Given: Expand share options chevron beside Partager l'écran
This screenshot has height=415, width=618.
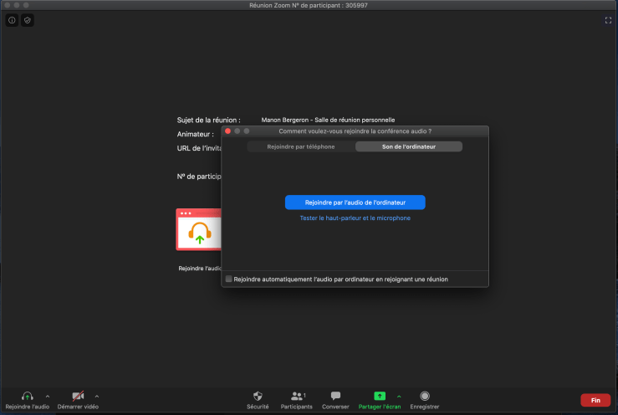Looking at the screenshot, I should [x=398, y=396].
